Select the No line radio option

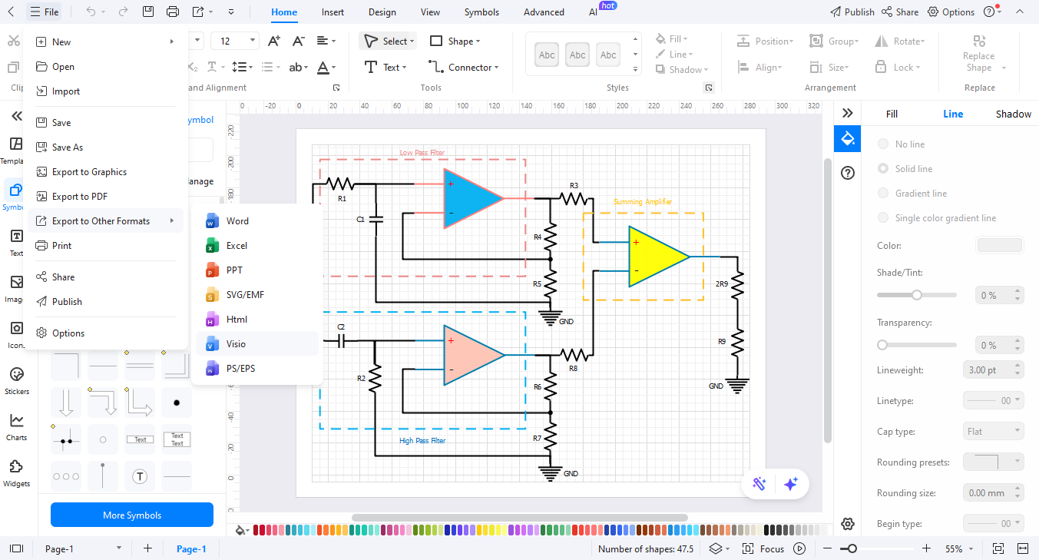coord(883,144)
